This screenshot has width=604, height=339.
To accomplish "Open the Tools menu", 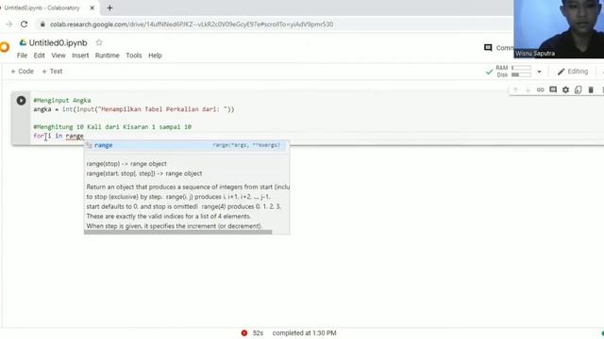I will (x=134, y=56).
